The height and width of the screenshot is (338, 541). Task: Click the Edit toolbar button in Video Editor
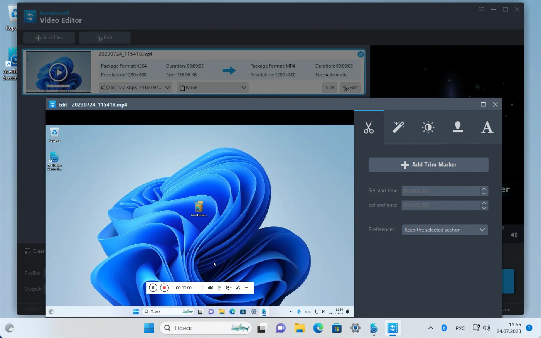[x=105, y=37]
